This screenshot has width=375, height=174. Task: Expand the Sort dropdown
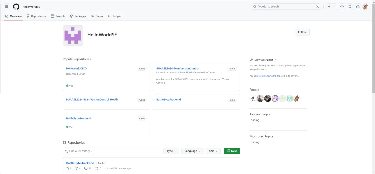coord(213,151)
